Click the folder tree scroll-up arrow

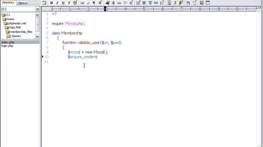[x=37, y=15]
